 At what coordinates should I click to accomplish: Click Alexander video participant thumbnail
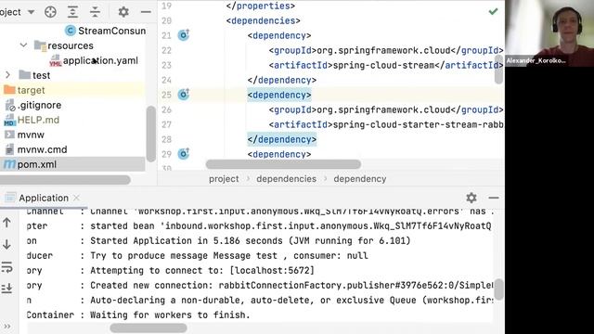[x=549, y=33]
